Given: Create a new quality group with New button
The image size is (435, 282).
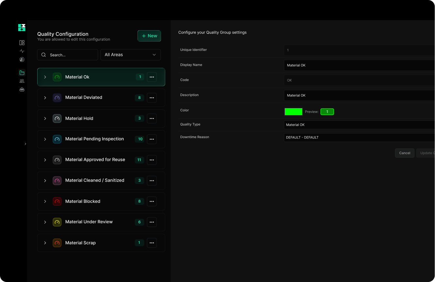Looking at the screenshot, I should pyautogui.click(x=149, y=36).
